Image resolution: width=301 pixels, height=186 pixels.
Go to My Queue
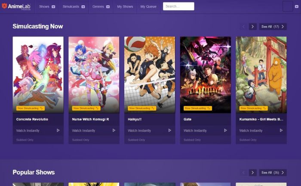148,6
